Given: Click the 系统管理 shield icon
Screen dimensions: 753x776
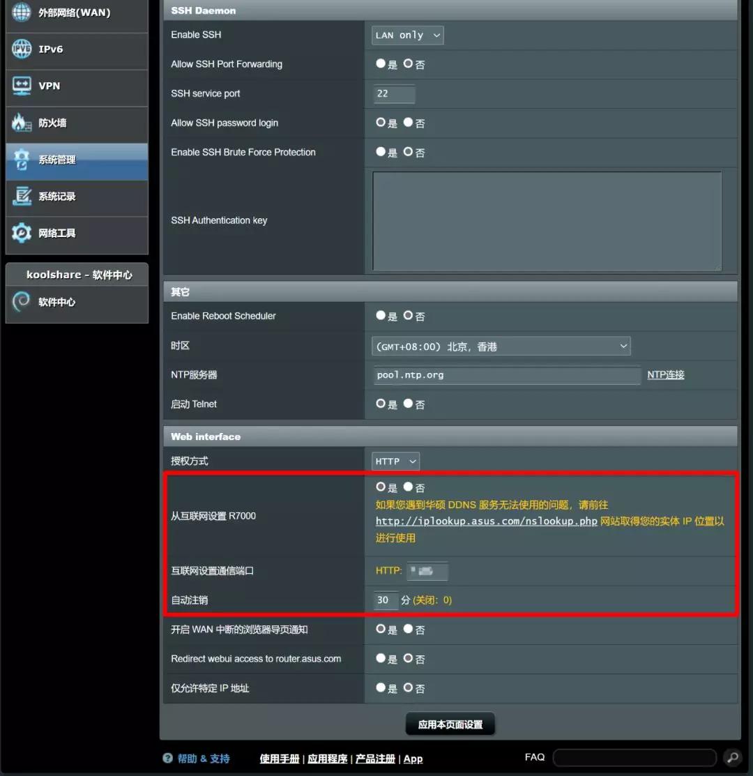Looking at the screenshot, I should (x=21, y=160).
